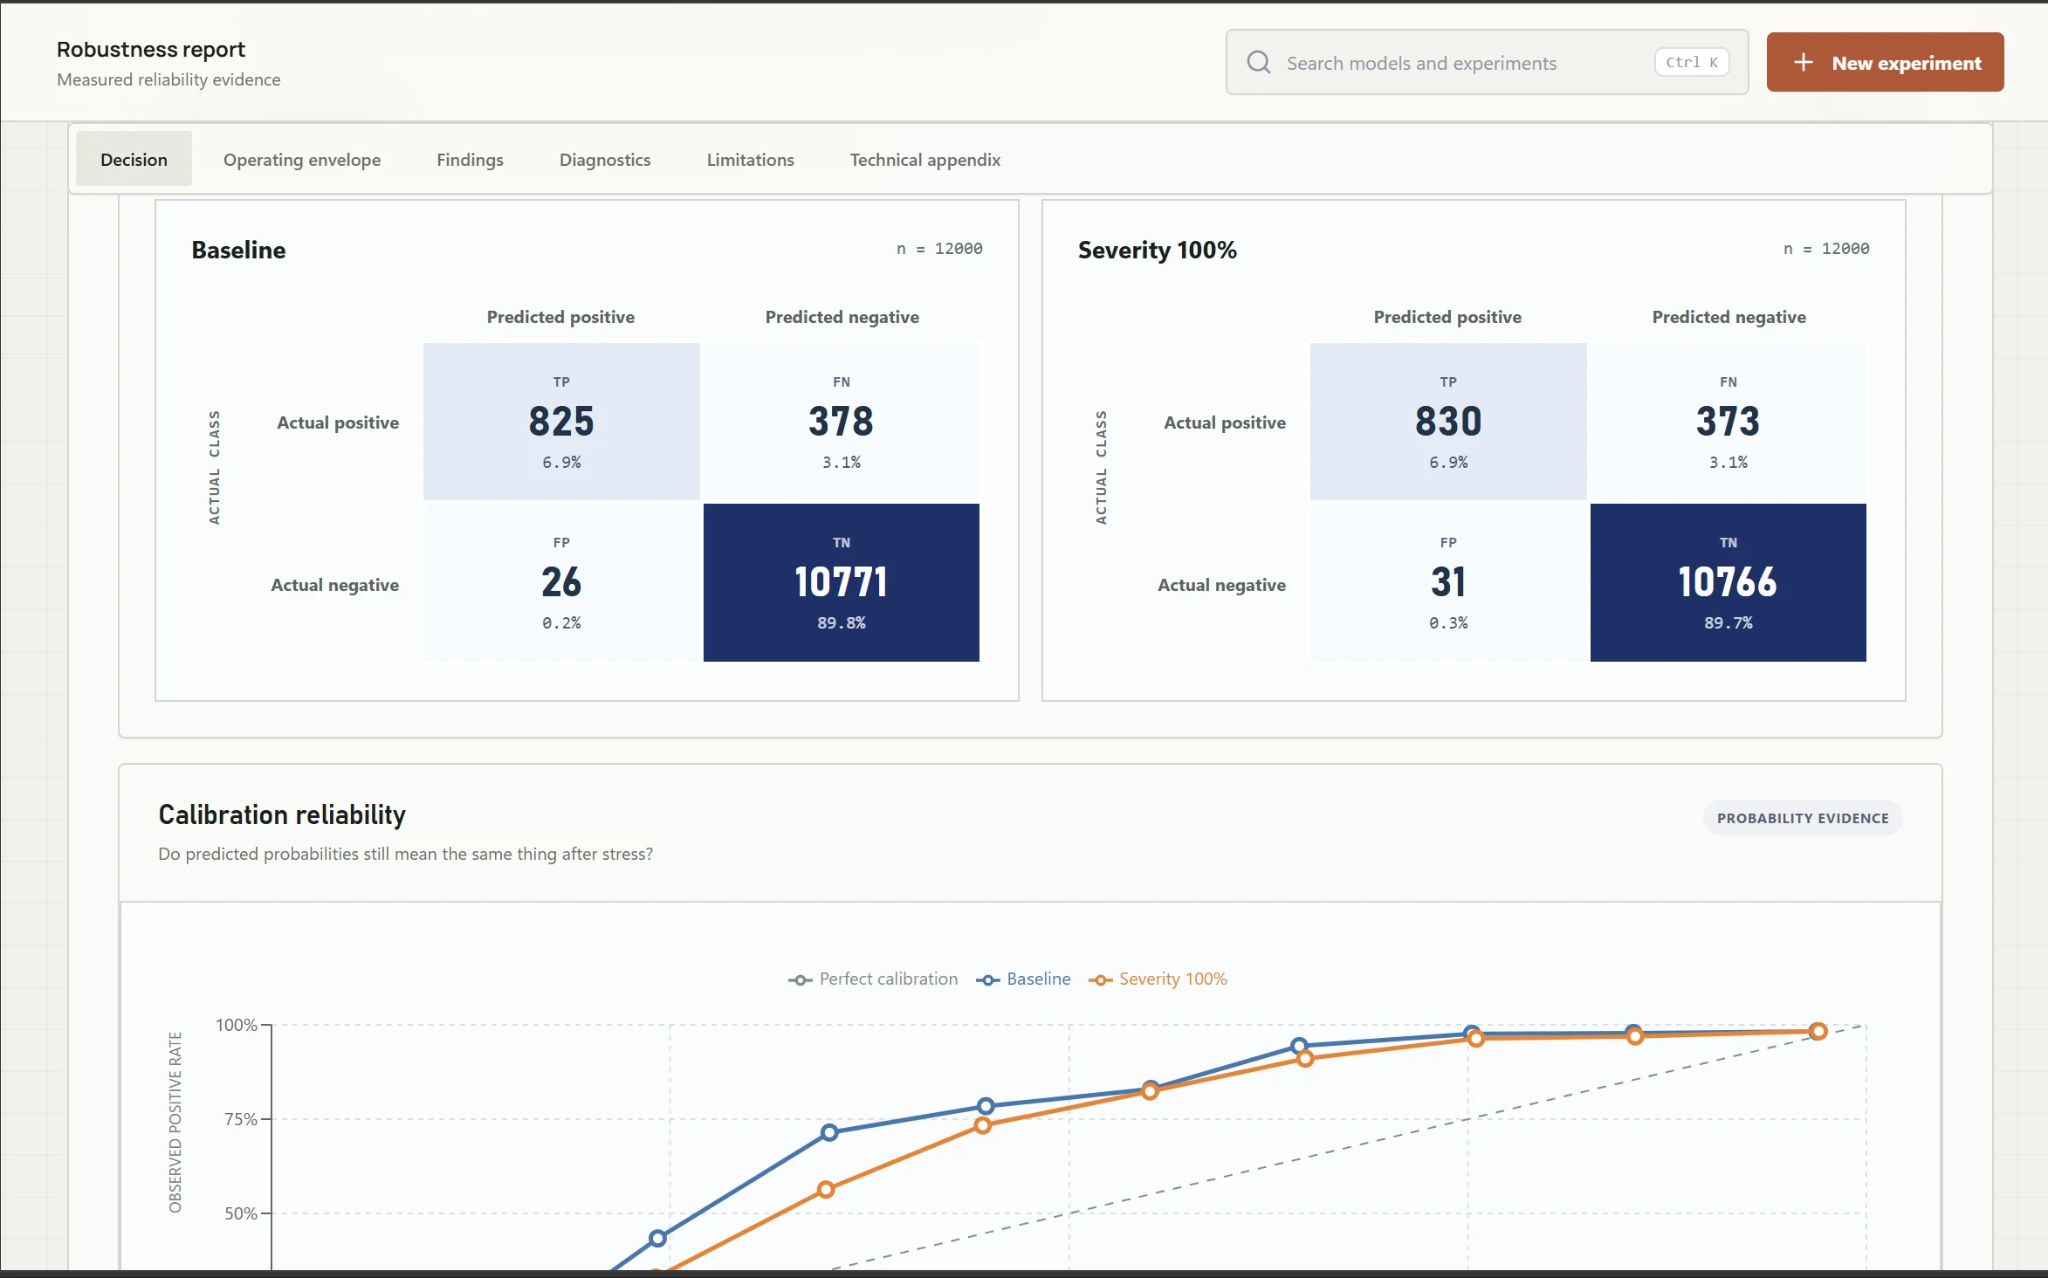Click the Calibration reliability heading

point(282,814)
